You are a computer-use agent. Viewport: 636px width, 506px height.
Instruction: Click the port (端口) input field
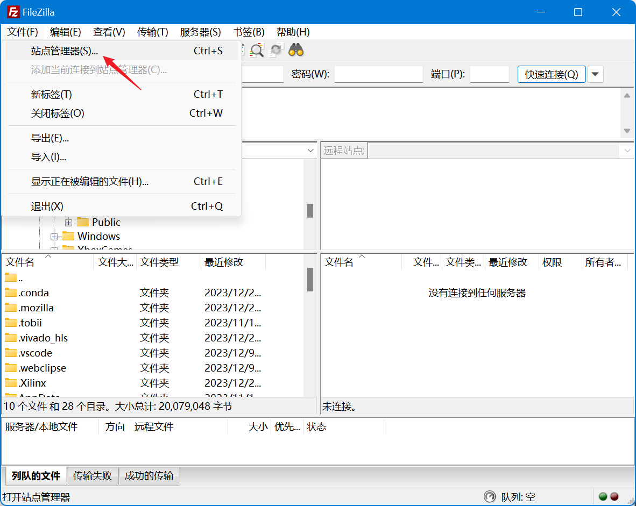[489, 74]
